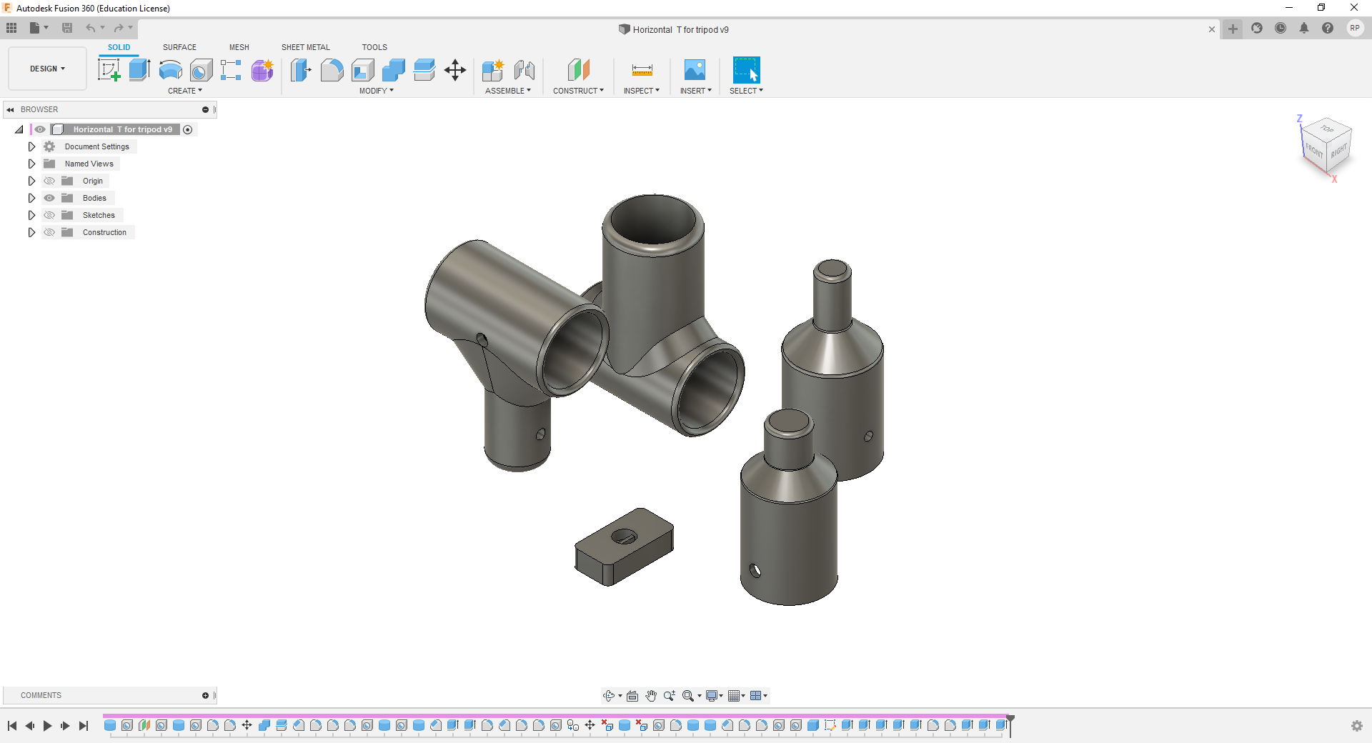The image size is (1372, 743).
Task: Click the Look At icon in navigation bar
Action: coord(632,696)
